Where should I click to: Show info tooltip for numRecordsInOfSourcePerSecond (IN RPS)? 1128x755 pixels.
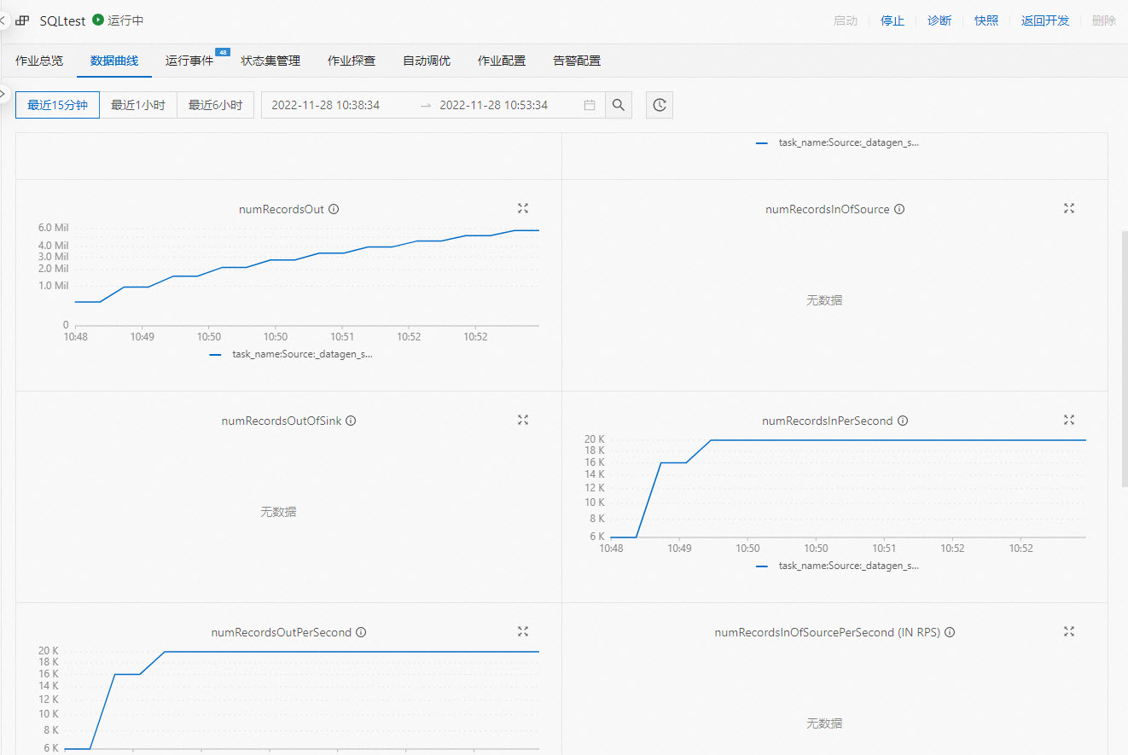click(x=950, y=632)
